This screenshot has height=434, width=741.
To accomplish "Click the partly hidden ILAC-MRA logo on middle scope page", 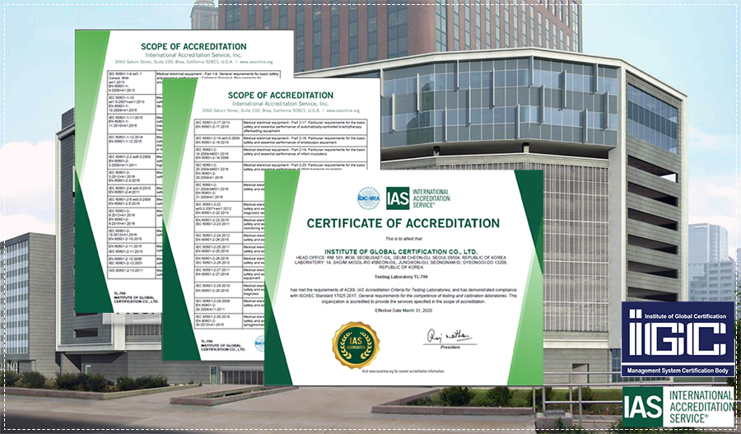I will tap(260, 343).
